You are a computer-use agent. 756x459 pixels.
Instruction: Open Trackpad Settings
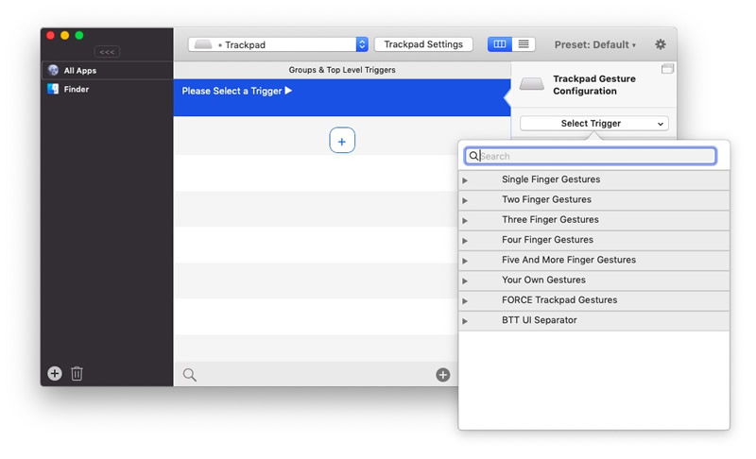[423, 44]
